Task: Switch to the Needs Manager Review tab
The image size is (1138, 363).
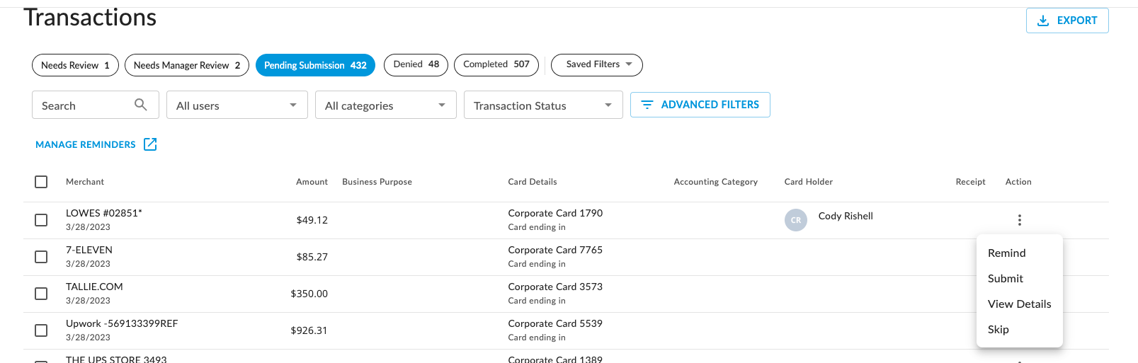Action: (x=187, y=65)
